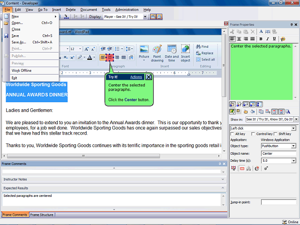Check the Shift key checkbox
300x225 pixels.
coord(275,134)
